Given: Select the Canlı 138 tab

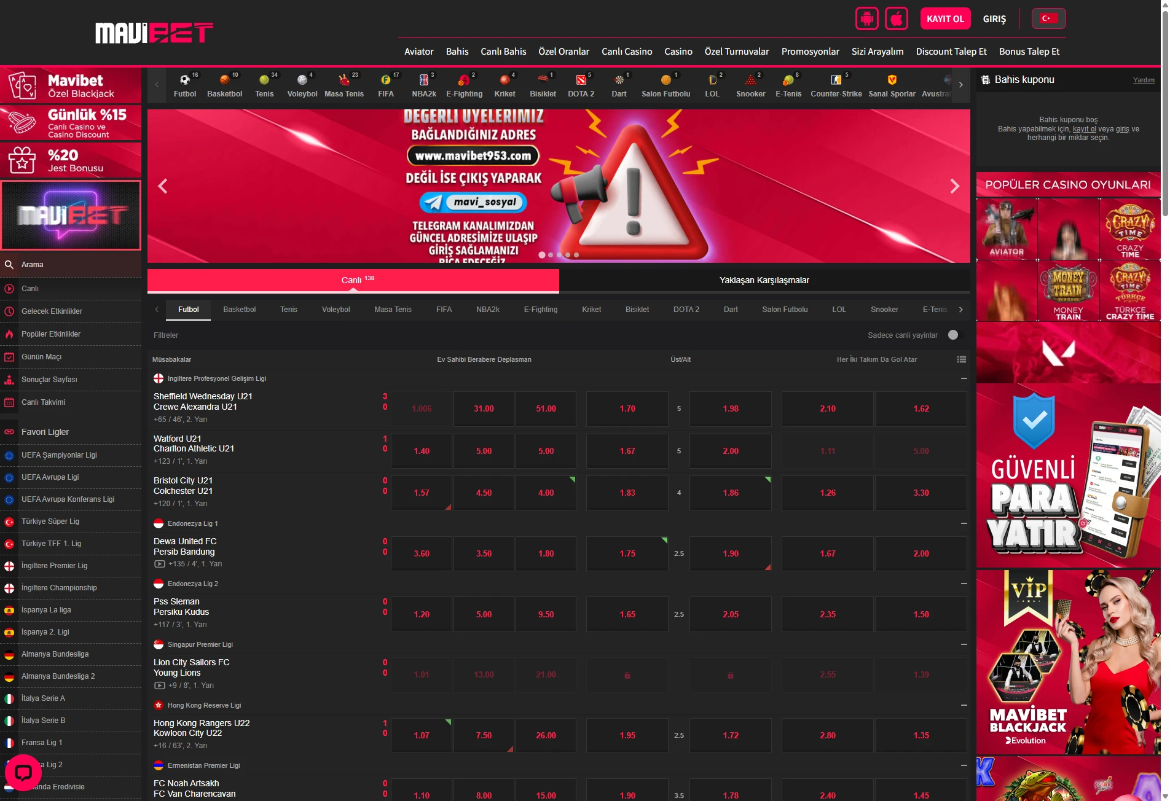Looking at the screenshot, I should pyautogui.click(x=353, y=280).
